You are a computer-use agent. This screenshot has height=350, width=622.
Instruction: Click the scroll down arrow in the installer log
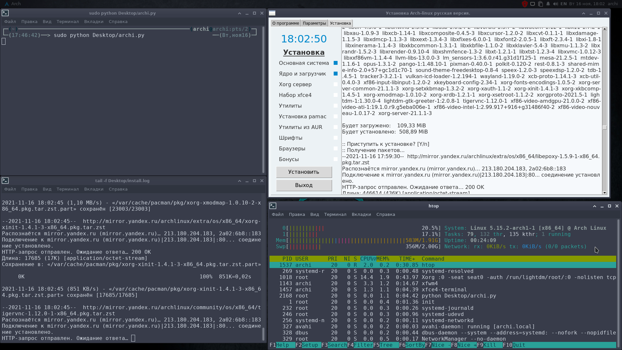tap(605, 193)
